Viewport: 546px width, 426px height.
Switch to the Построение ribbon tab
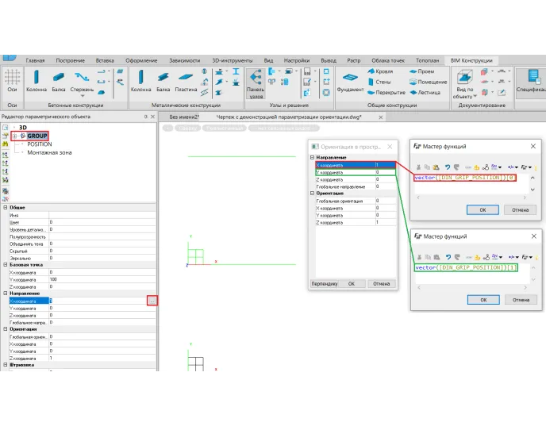[71, 60]
